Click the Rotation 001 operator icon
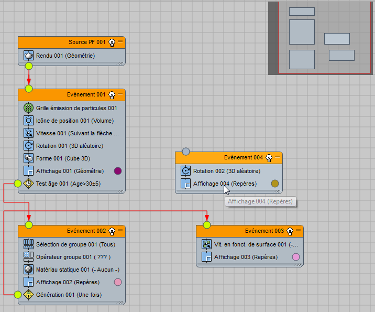The image size is (375, 312). 28,146
